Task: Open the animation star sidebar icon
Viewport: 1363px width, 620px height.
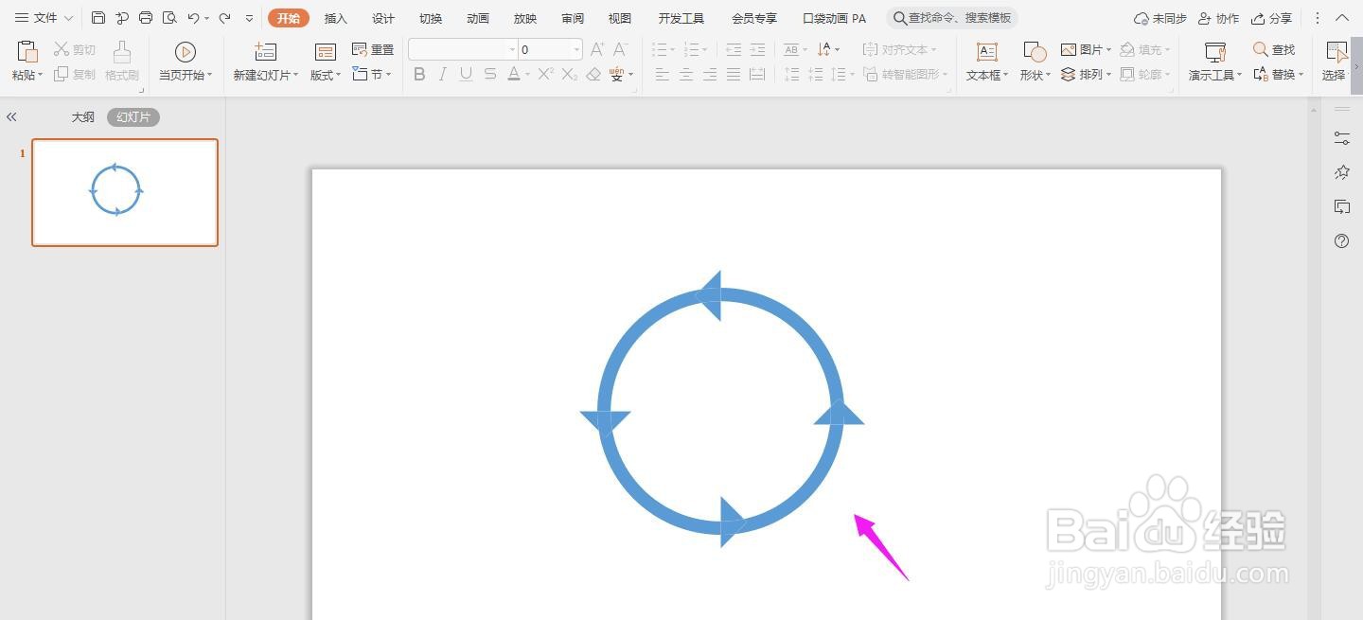Action: [1341, 172]
